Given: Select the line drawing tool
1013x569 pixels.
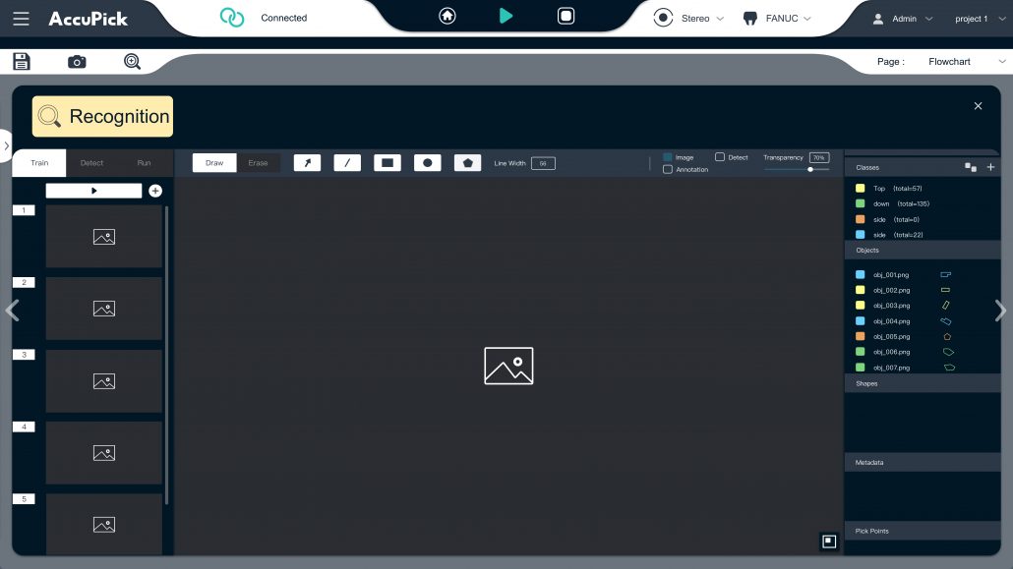Looking at the screenshot, I should tap(347, 163).
